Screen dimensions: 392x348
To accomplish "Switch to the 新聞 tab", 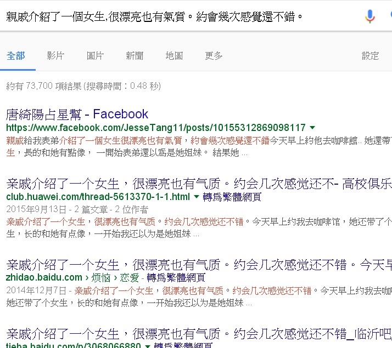I will pos(135,56).
